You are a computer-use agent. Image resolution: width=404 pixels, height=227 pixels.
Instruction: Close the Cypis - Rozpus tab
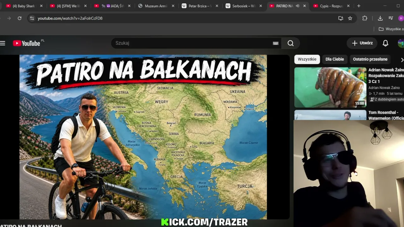tap(348, 6)
